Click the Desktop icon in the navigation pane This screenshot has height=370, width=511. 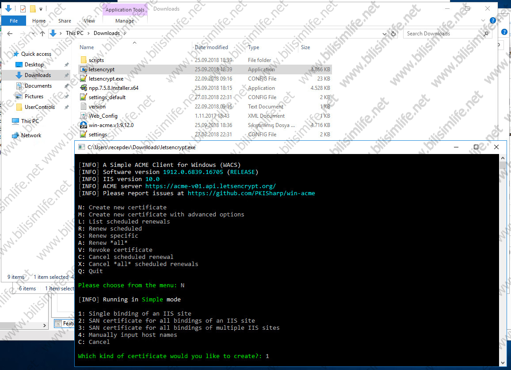19,65
